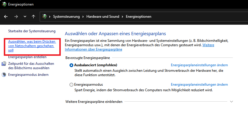Click the power icon in address bar

coord(45,16)
